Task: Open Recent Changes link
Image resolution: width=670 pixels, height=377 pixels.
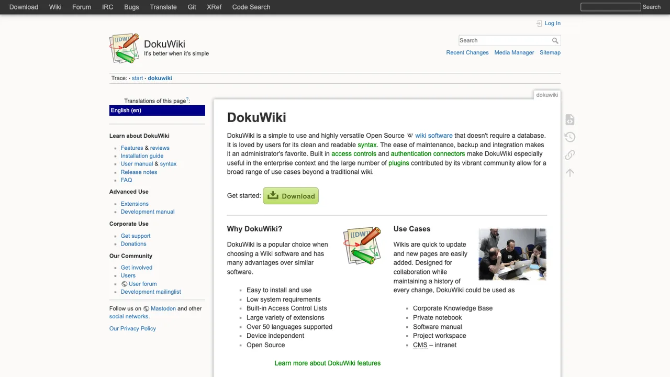Action: (467, 52)
